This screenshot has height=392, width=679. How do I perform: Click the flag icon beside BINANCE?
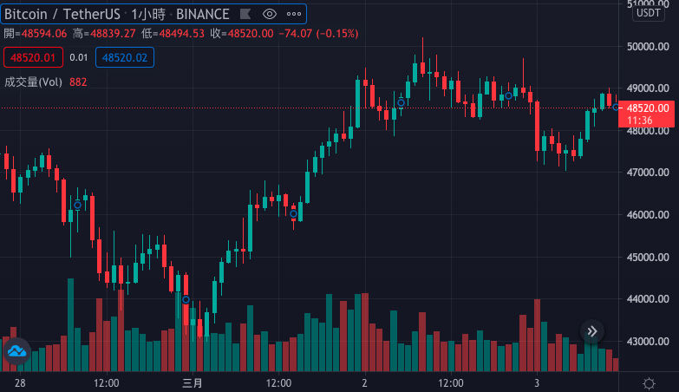coord(245,14)
